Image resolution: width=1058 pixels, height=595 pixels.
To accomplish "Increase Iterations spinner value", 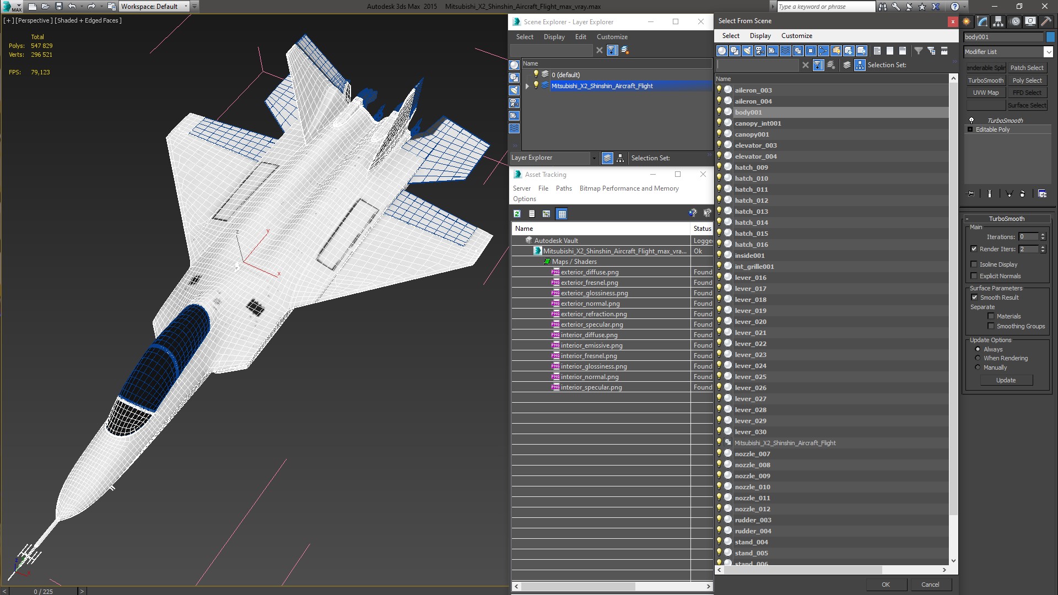I will tap(1043, 235).
